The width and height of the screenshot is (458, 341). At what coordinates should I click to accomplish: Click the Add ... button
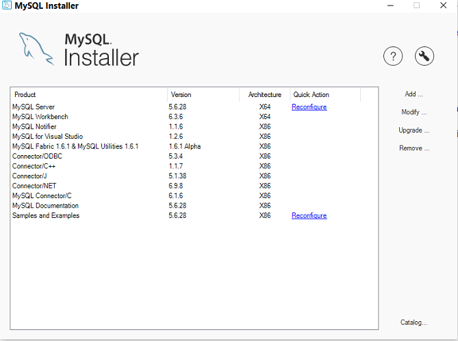pos(414,94)
